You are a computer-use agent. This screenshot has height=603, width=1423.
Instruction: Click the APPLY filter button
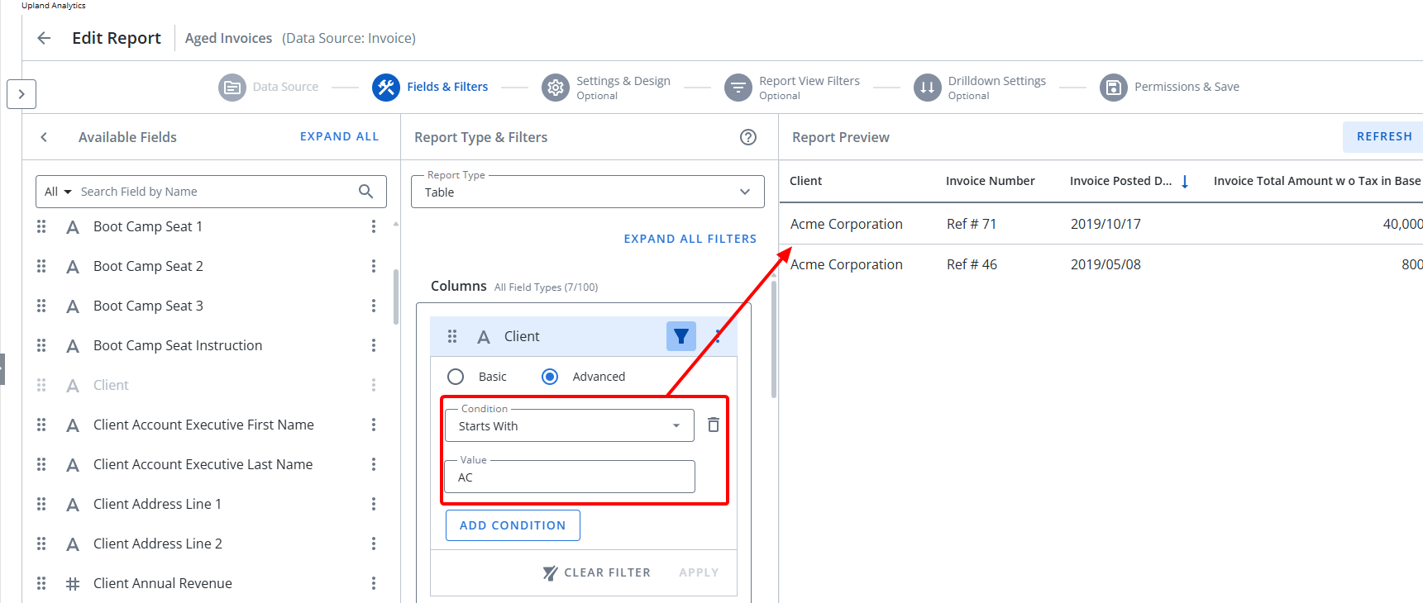(699, 572)
